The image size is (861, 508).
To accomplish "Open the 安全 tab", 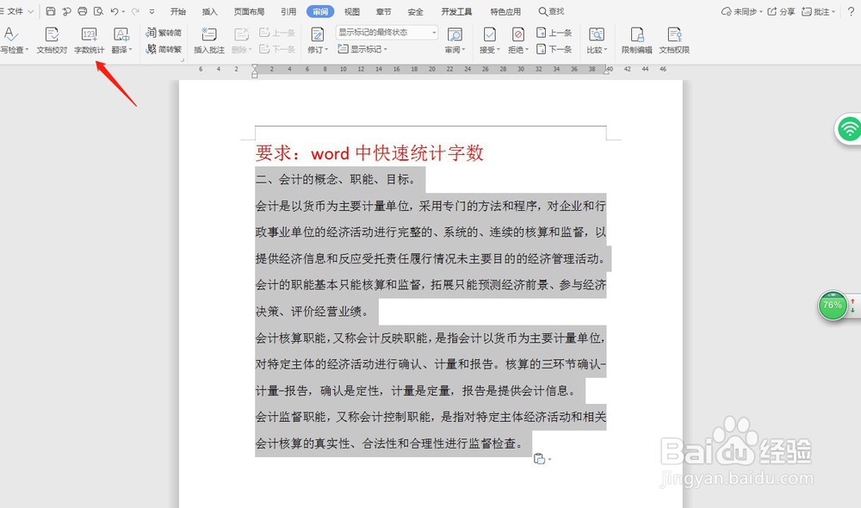I will [416, 11].
